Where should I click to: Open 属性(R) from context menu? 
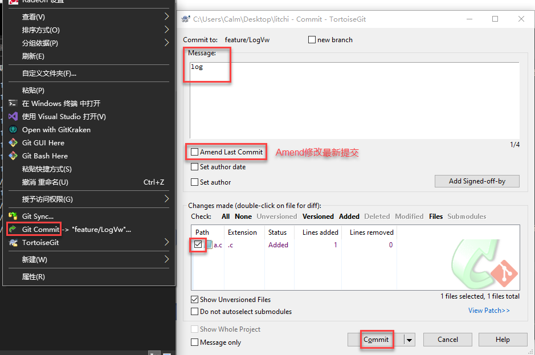89,276
